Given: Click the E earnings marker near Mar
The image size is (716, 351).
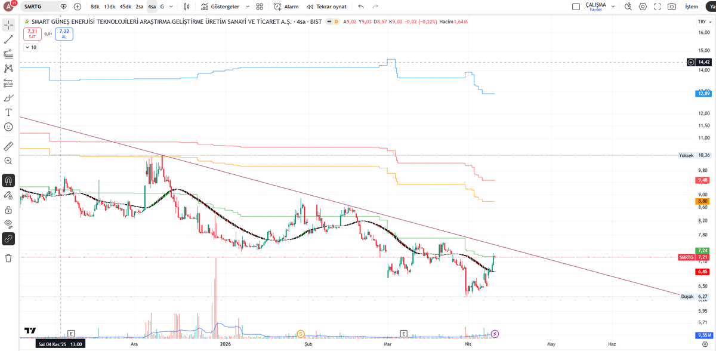Looking at the screenshot, I should (404, 333).
